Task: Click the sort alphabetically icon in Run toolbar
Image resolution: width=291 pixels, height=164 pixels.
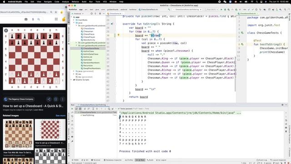Action: (85, 108)
